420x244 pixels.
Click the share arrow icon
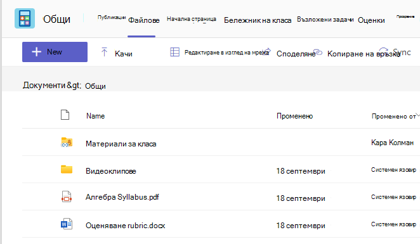(267, 51)
